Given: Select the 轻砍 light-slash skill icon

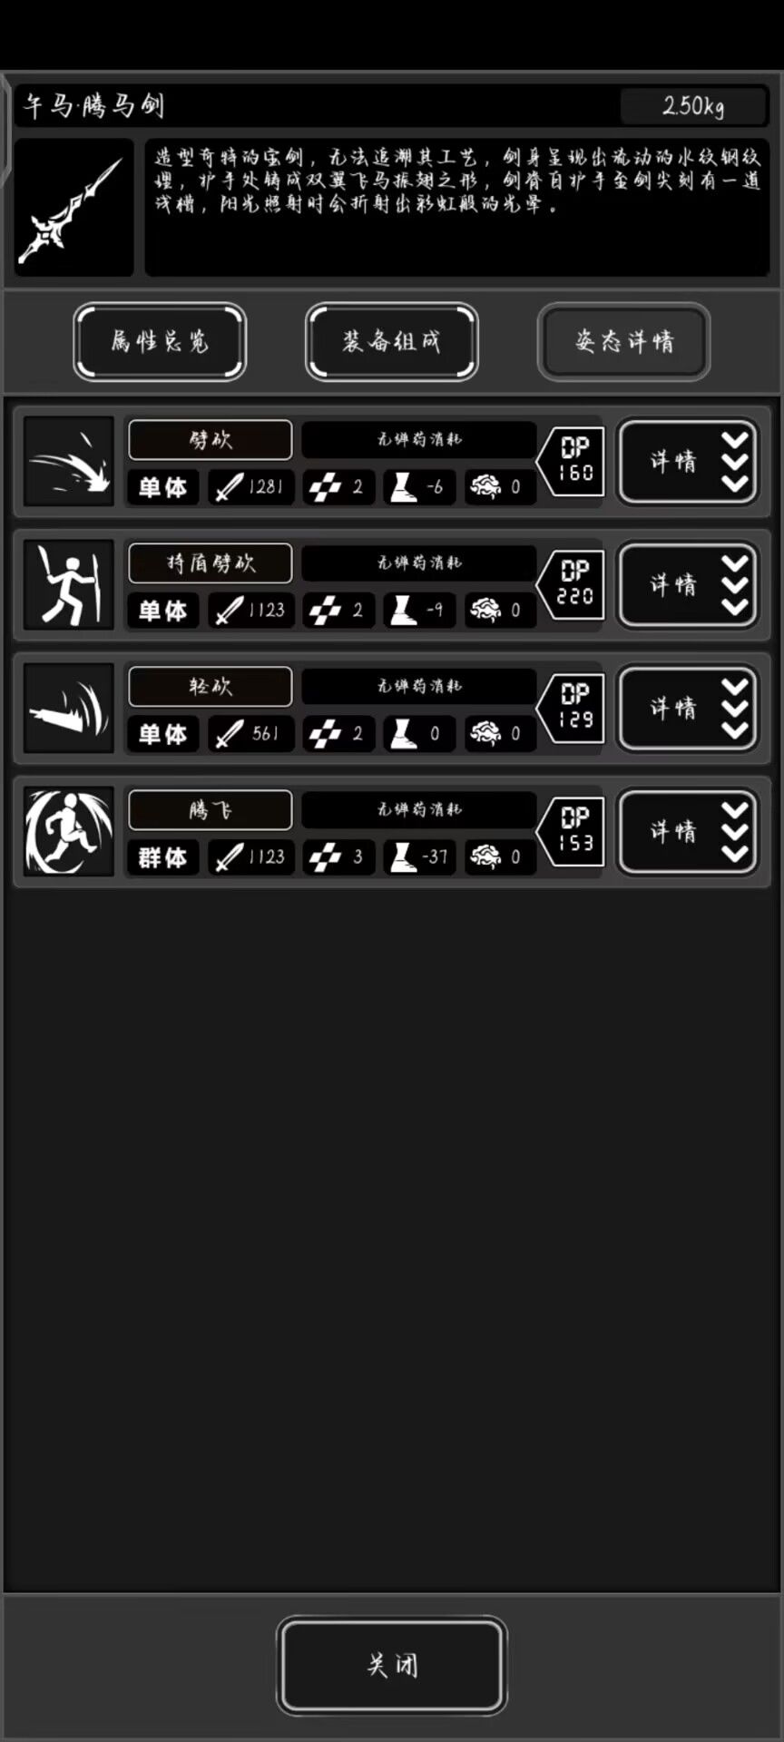Looking at the screenshot, I should (x=69, y=708).
